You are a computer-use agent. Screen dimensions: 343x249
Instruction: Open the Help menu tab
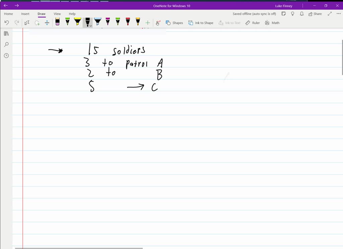(x=72, y=14)
